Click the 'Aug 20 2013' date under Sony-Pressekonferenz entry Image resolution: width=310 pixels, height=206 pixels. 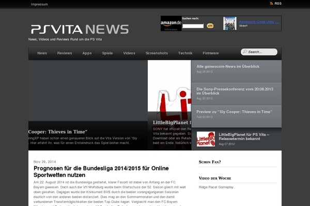pyautogui.click(x=205, y=98)
